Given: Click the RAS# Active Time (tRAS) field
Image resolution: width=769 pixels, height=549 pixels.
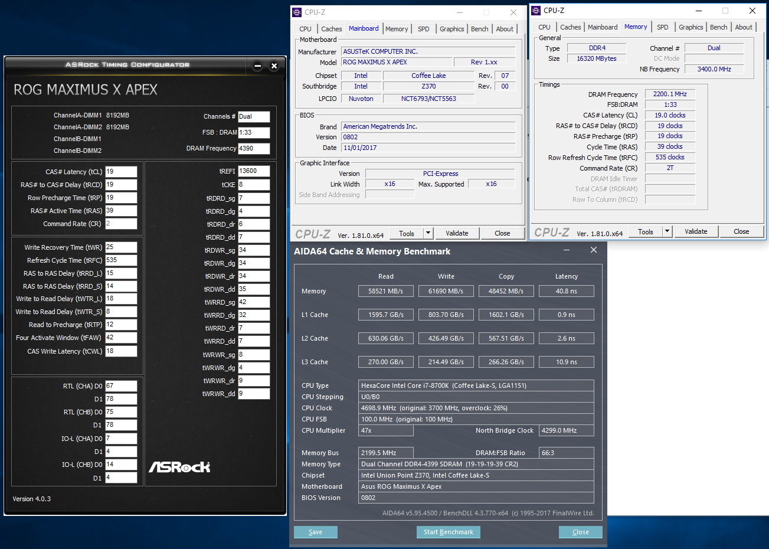Looking at the screenshot, I should (x=121, y=211).
